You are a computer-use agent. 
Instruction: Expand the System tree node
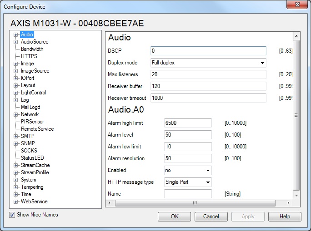[x=15, y=180]
